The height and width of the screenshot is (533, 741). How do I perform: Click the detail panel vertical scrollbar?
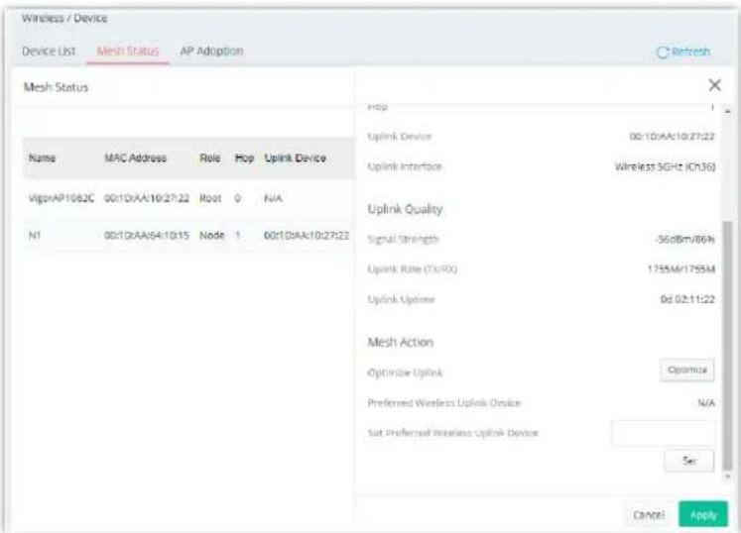[728, 346]
